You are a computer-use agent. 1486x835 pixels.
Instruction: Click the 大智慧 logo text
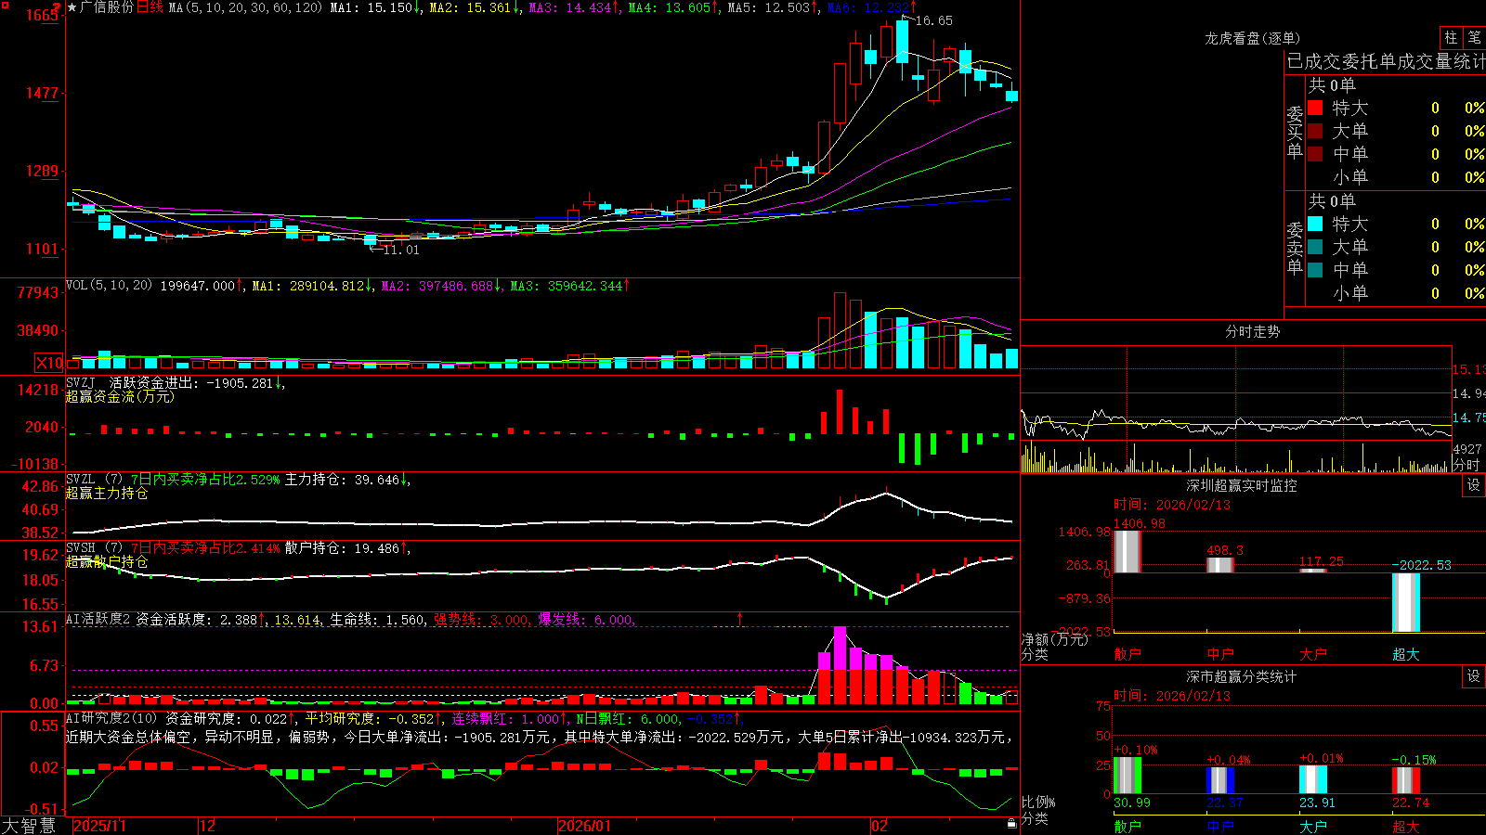(29, 826)
